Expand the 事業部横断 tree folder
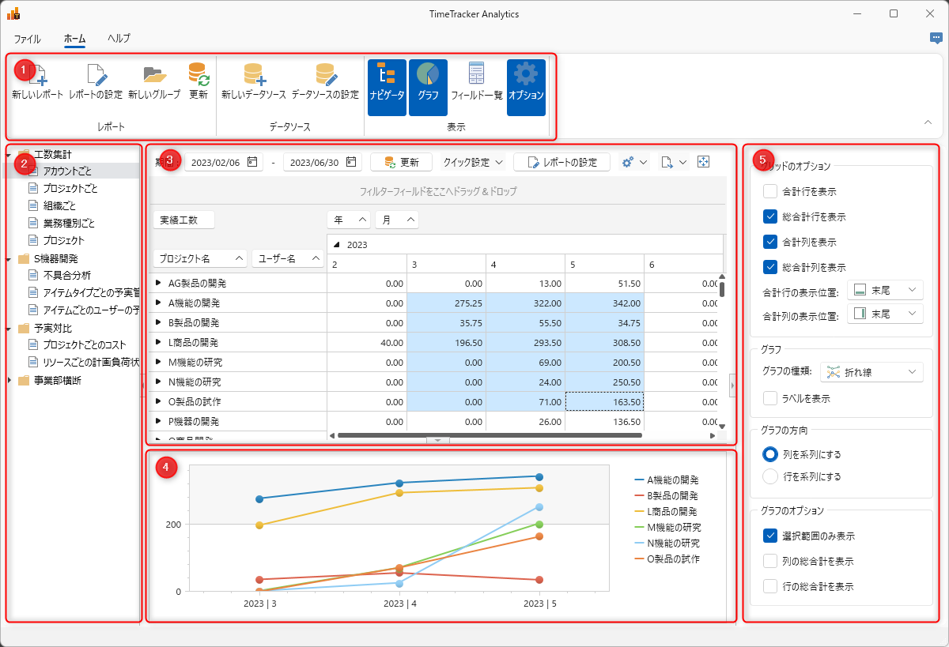The height and width of the screenshot is (647, 949). click(9, 381)
